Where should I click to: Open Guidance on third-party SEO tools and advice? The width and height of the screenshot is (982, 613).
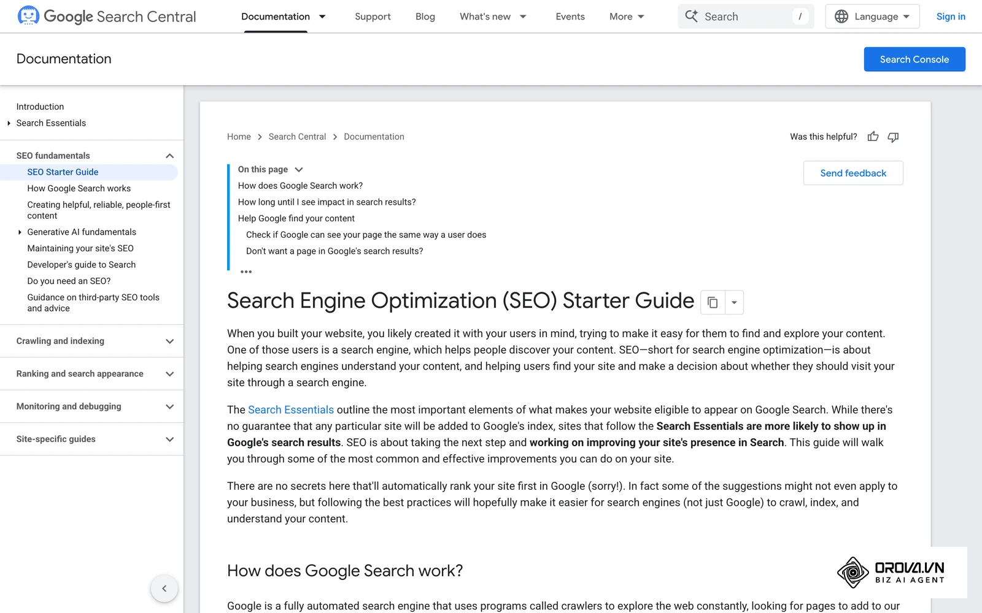(x=93, y=303)
